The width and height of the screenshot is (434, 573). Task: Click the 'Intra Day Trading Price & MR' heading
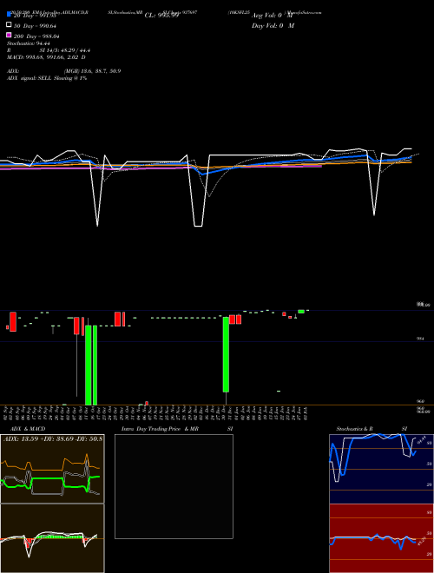[x=160, y=429]
